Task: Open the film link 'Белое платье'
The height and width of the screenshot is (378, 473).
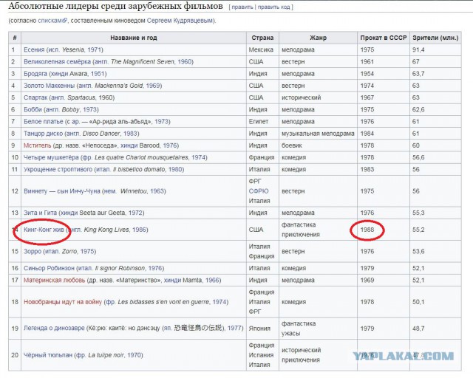Action: 44,122
